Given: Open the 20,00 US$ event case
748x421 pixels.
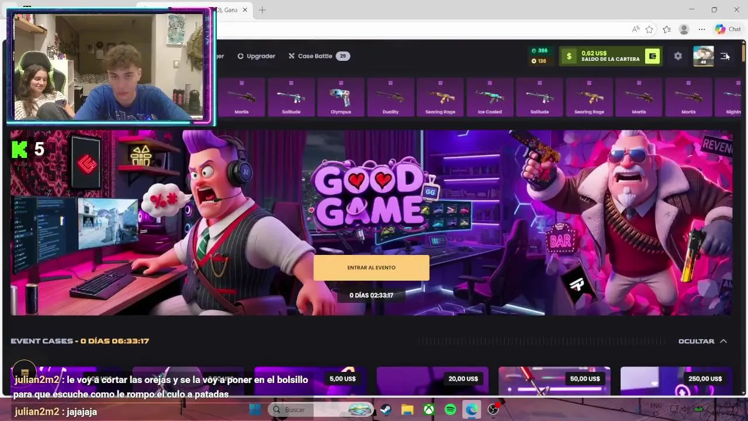Looking at the screenshot, I should pos(432,380).
